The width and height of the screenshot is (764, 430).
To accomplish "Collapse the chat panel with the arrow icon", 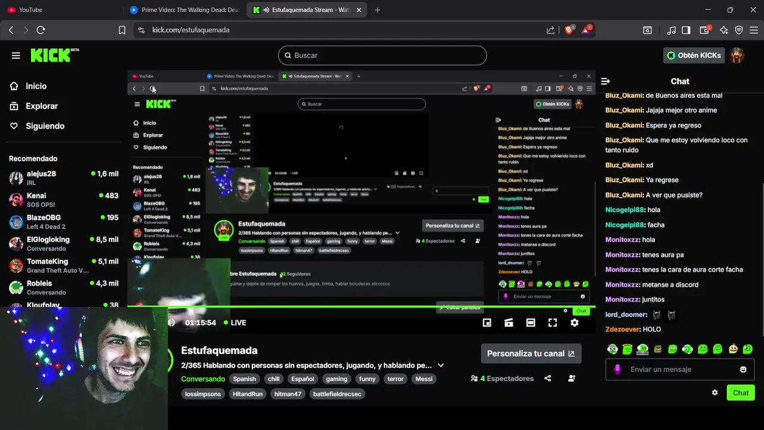I will point(605,81).
